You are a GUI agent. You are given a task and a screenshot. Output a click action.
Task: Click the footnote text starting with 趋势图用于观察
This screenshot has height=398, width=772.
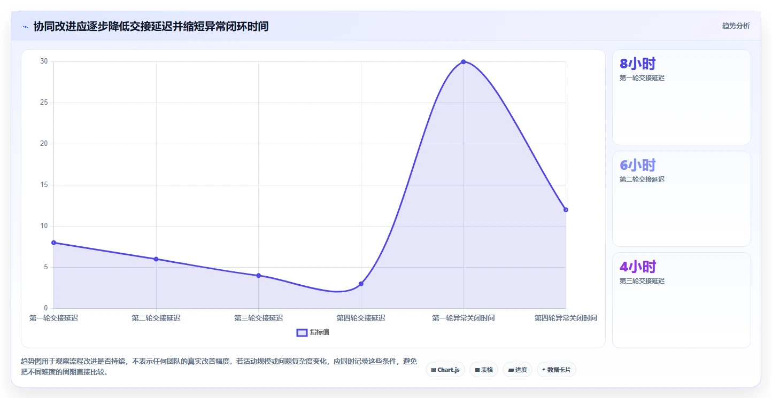[x=219, y=367]
